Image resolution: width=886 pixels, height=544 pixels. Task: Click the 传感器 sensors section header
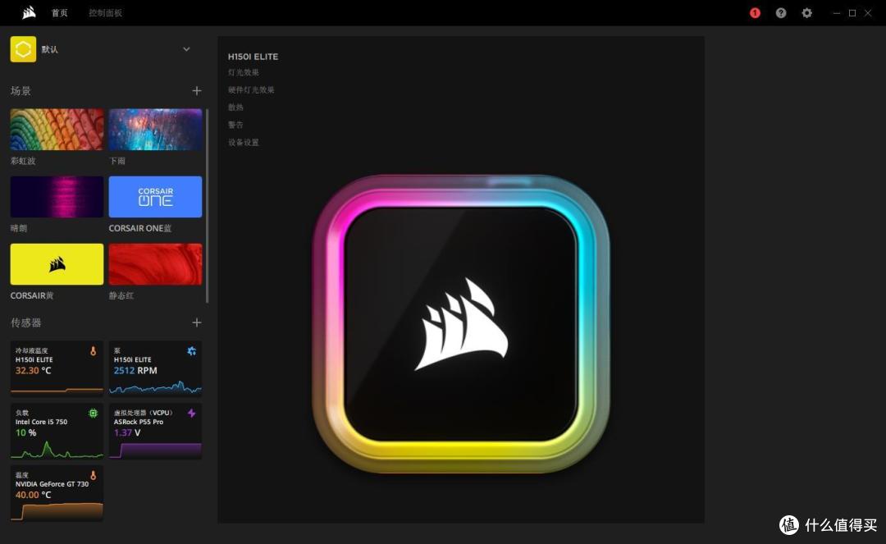[26, 322]
